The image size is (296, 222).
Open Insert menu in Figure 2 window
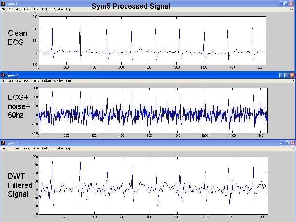[x=27, y=81]
